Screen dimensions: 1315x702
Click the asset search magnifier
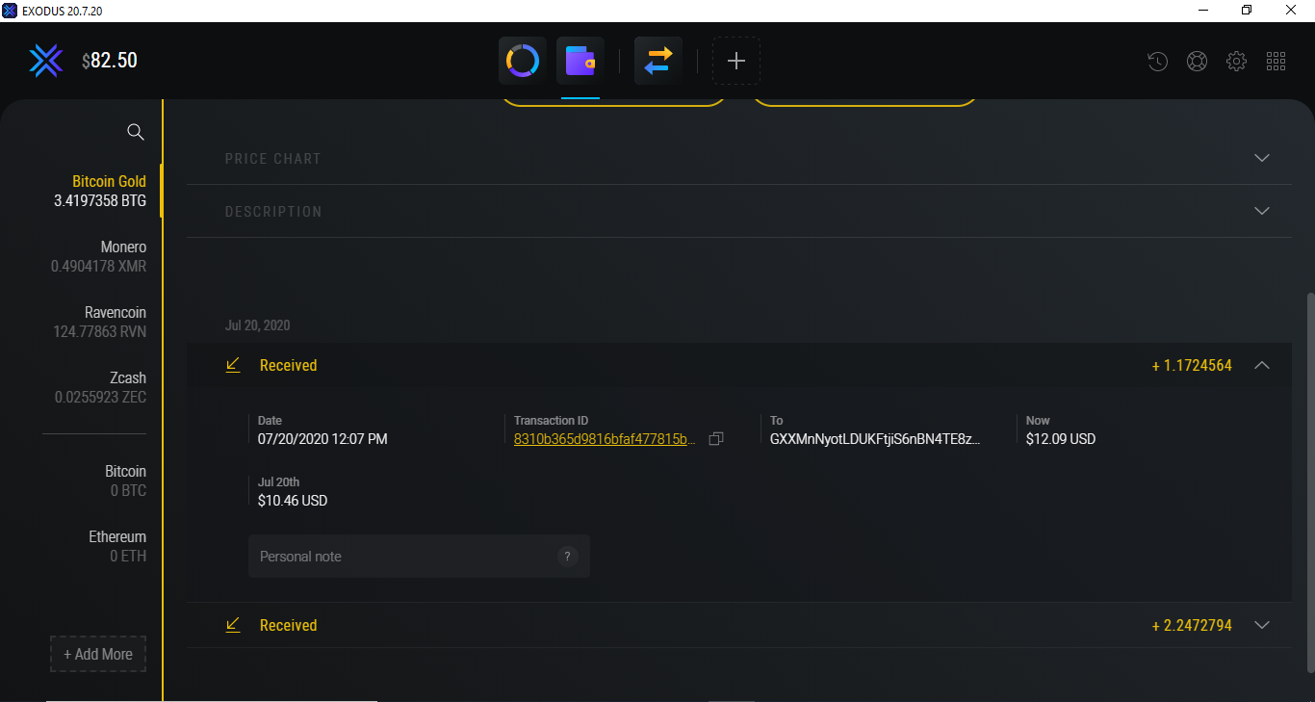(x=136, y=132)
